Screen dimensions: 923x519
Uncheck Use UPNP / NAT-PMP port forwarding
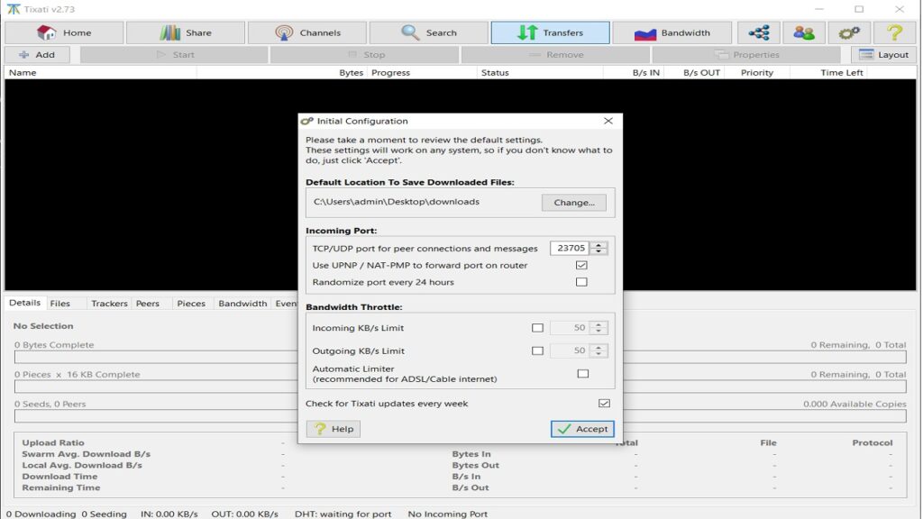581,266
